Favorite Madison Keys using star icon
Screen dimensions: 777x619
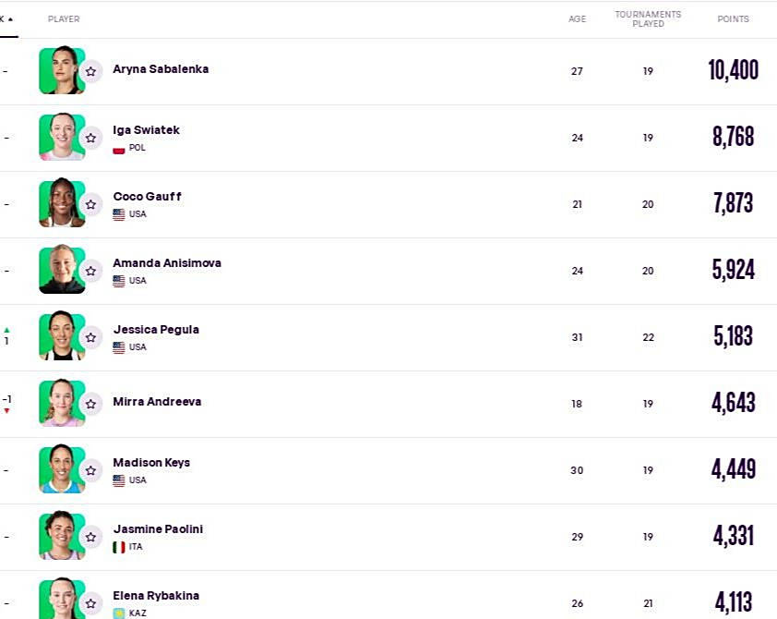coord(90,470)
